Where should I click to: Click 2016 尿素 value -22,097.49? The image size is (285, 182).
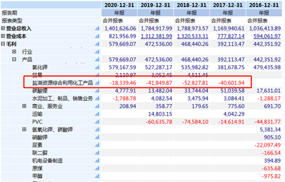[x=267, y=145]
